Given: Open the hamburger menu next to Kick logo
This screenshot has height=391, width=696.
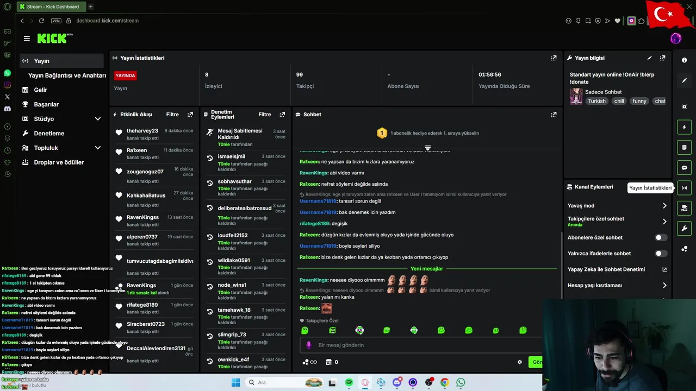Looking at the screenshot, I should coord(27,39).
